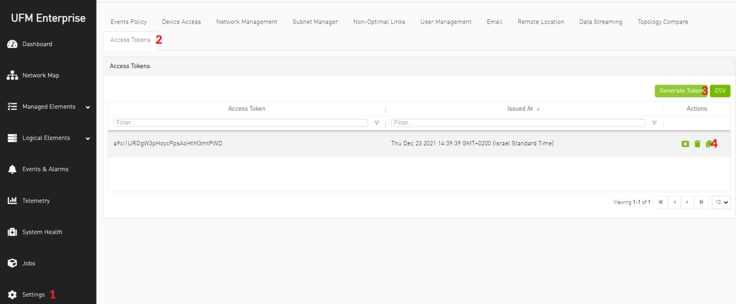Screen dimensions: 736x304
Task: Copy the access token using copy icon
Action: pos(708,144)
